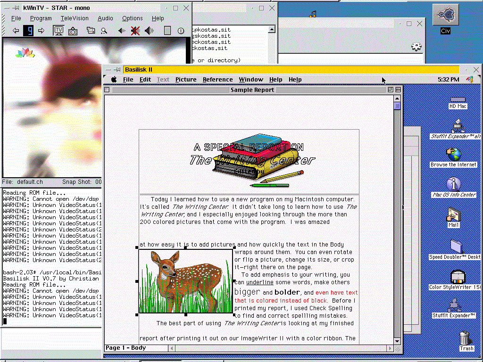Click 'gskostas.sit' in the terminal window
The image size is (483, 362).
[211, 36]
